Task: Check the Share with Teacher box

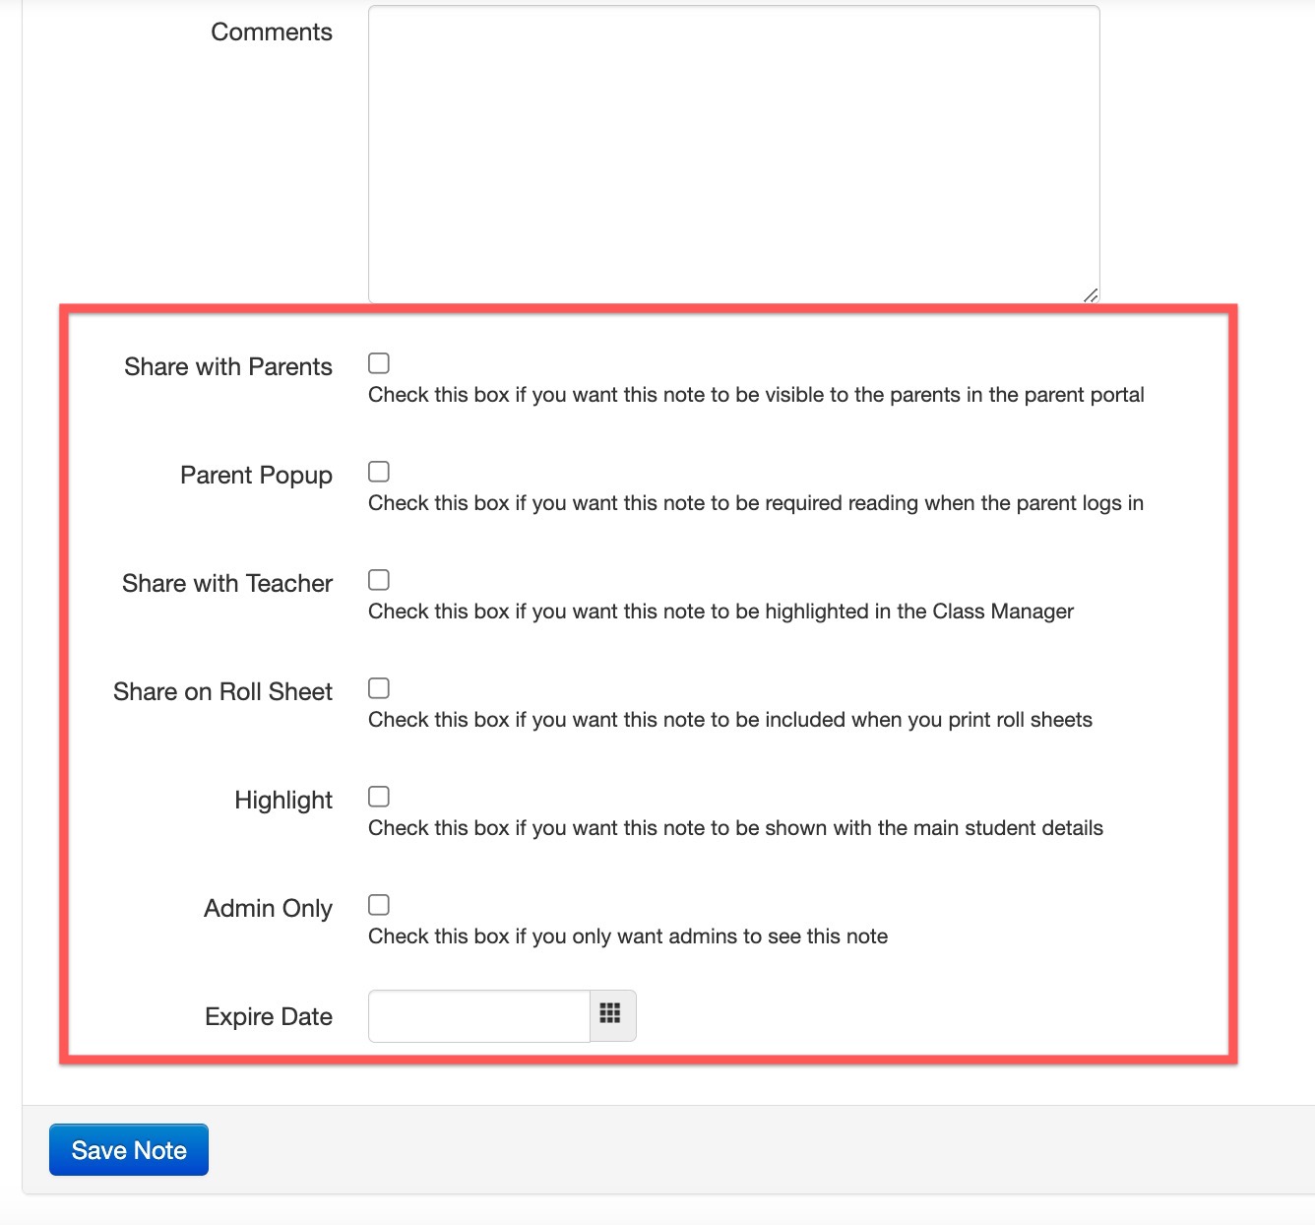Action: 379,580
